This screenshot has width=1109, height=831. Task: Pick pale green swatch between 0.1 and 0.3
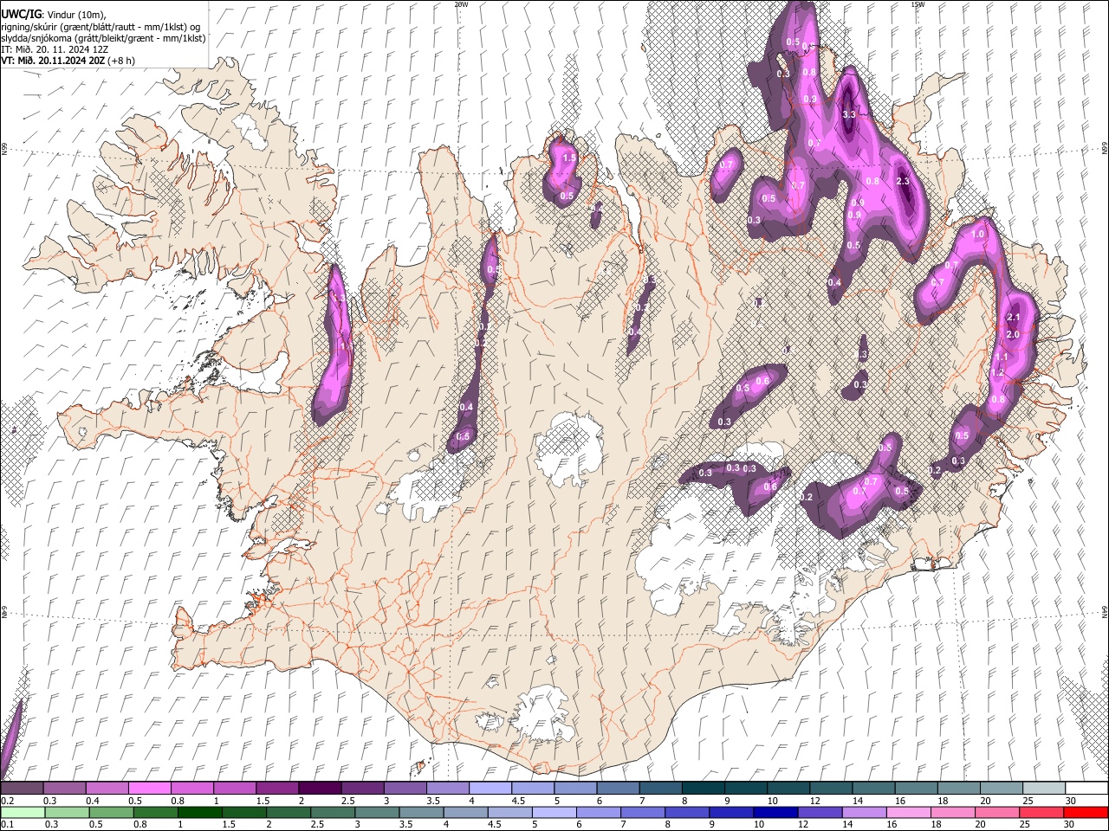click(23, 812)
